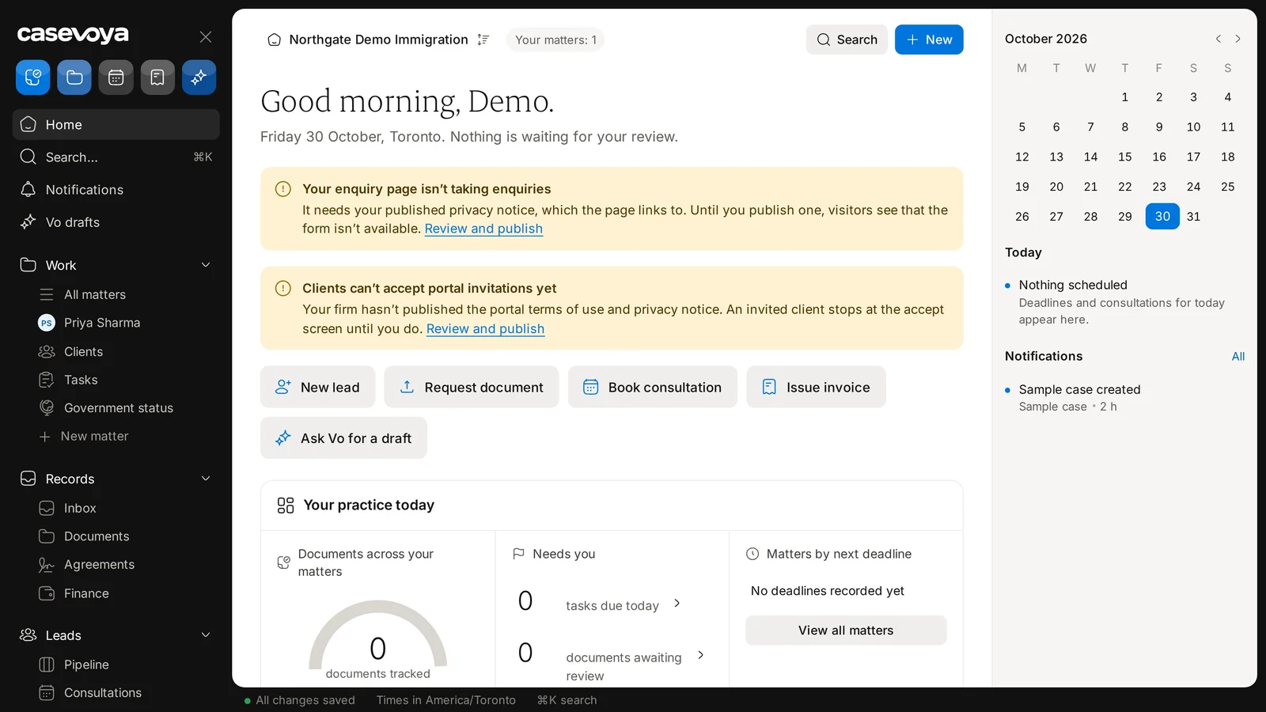1266x712 pixels.
Task: Open the sidebar Search... field
Action: click(116, 157)
